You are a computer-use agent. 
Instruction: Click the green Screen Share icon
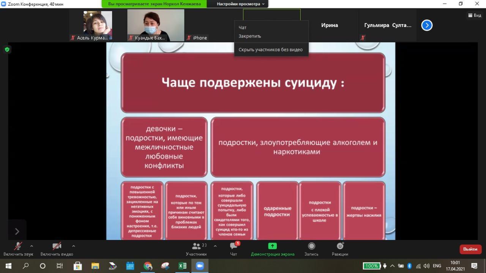pos(272,246)
